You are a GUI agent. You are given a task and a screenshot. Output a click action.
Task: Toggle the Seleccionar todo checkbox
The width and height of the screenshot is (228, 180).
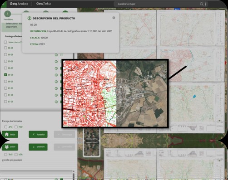click(x=5, y=42)
